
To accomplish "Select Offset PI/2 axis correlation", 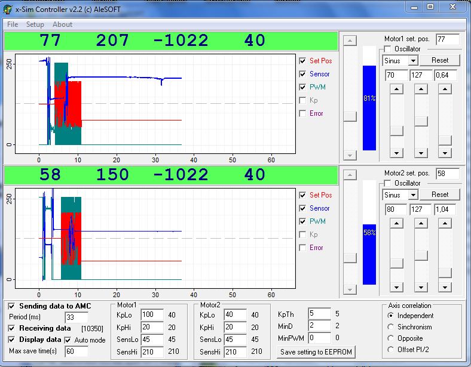I will pos(390,350).
